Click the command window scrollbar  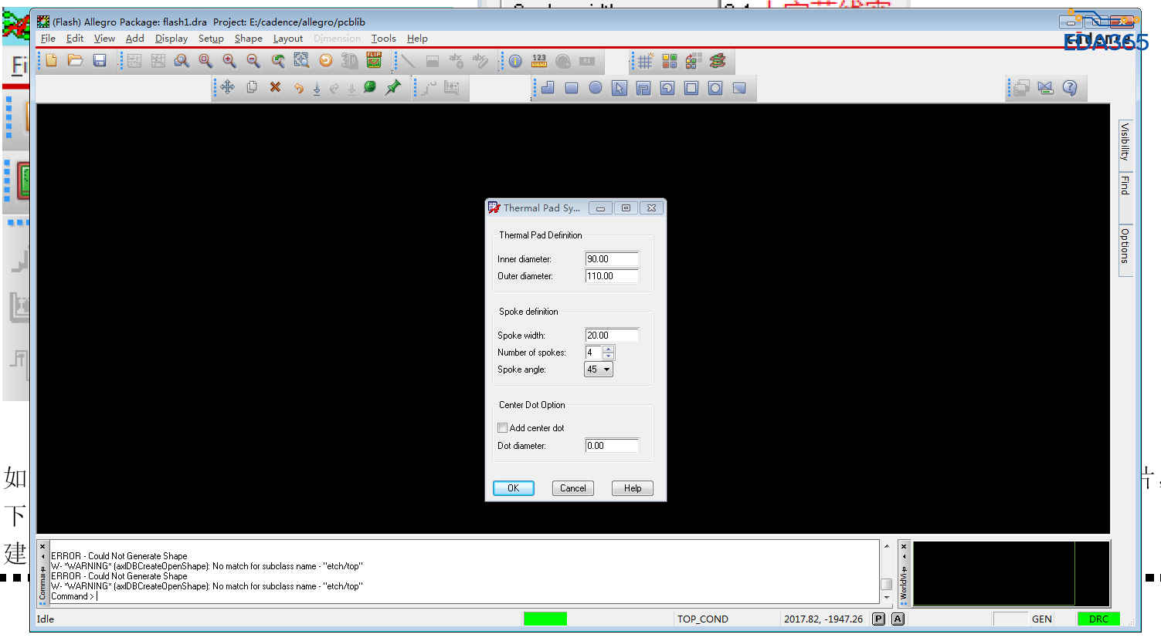(x=886, y=572)
